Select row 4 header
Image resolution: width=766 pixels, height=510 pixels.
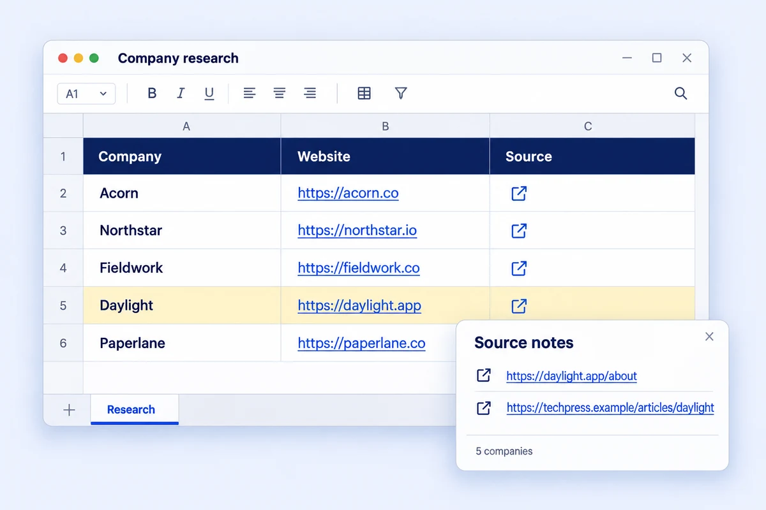tap(63, 268)
